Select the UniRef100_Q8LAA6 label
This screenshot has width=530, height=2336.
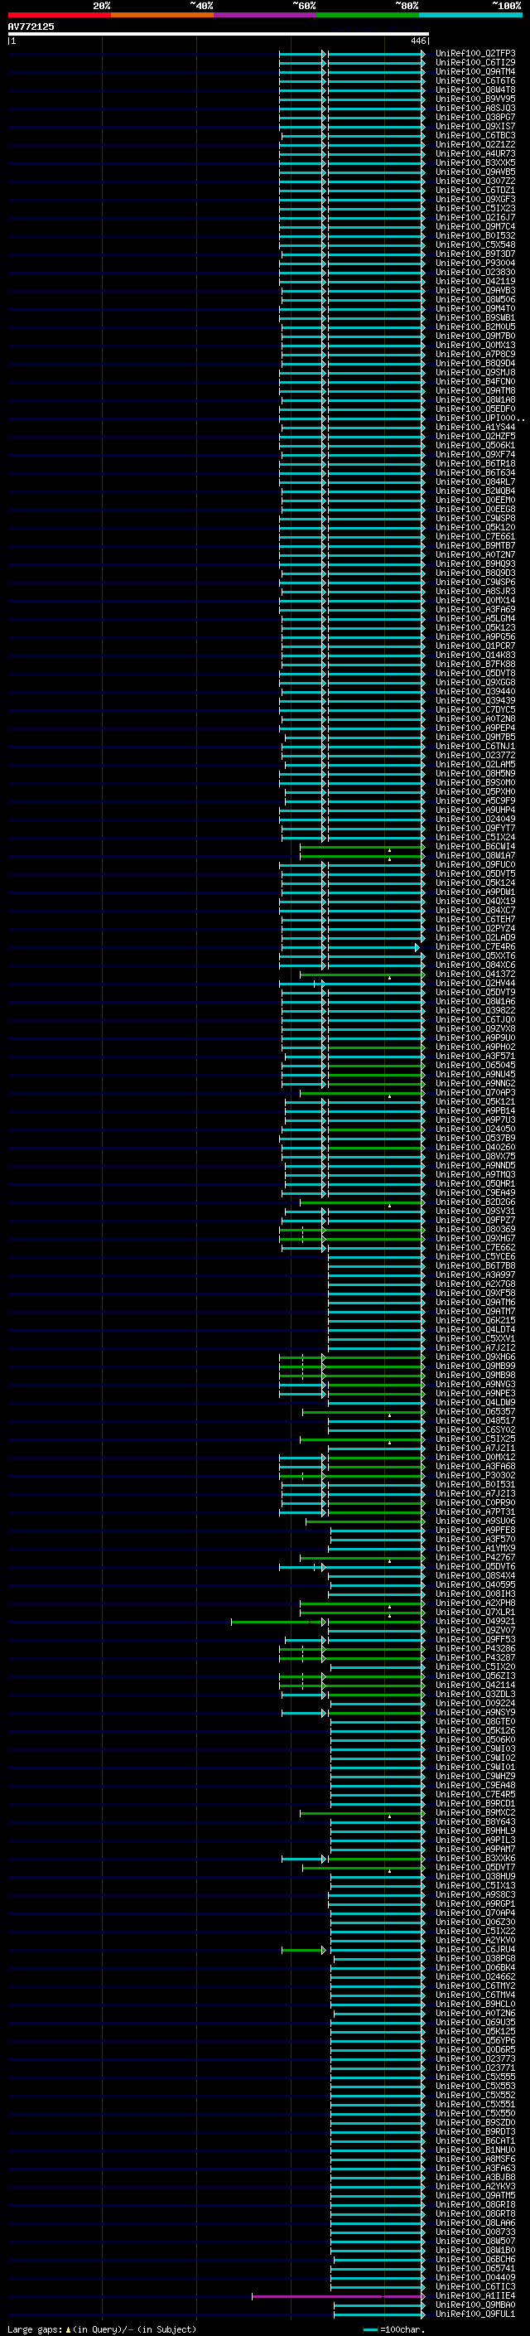475,2222
